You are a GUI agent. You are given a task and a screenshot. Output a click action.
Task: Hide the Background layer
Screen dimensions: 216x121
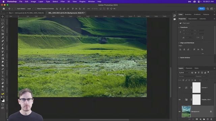[x=180, y=112]
